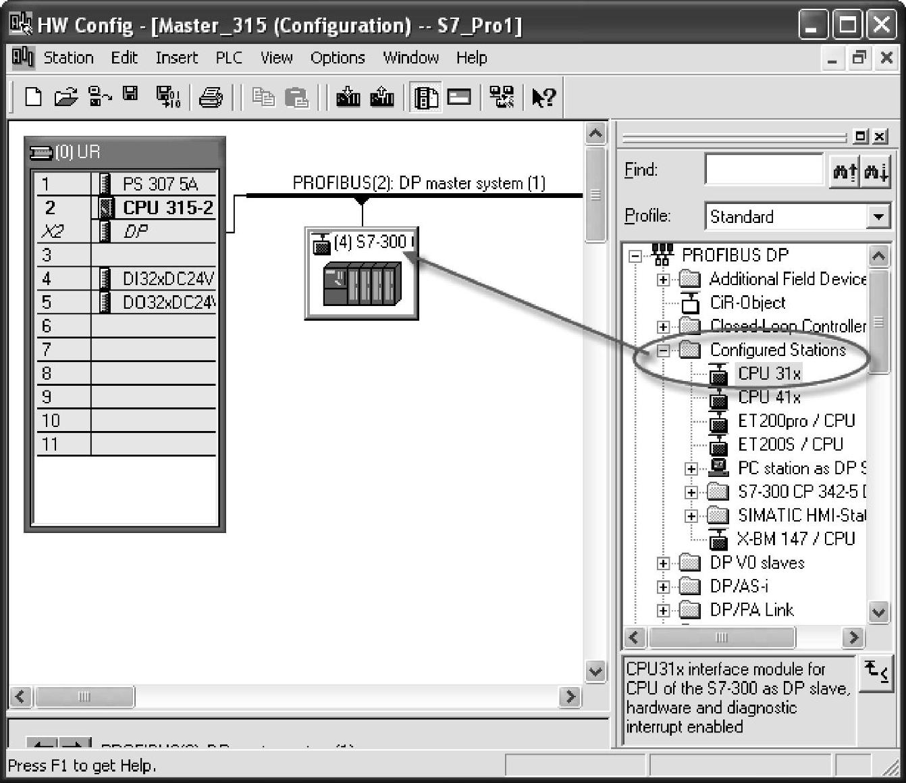This screenshot has height=783, width=906.
Task: Expand the Additional Field Devices folder
Action: pyautogui.click(x=663, y=280)
